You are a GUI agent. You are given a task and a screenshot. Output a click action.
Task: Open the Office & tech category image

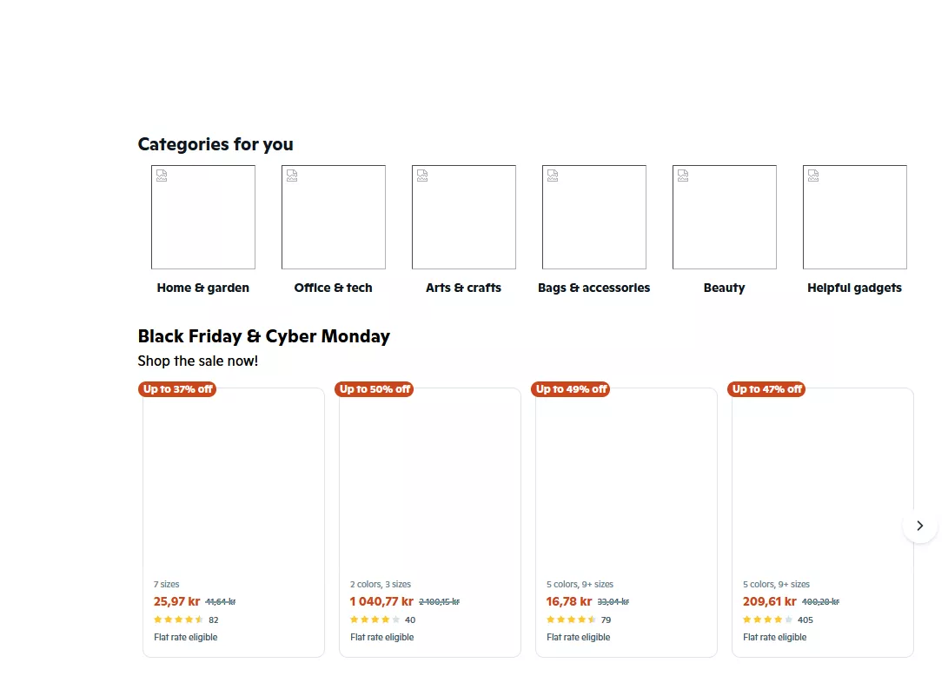click(334, 217)
